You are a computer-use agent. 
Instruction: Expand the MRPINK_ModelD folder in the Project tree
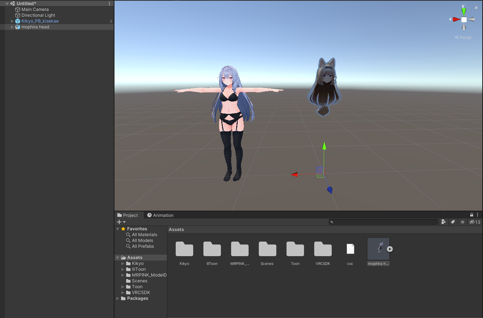point(123,275)
